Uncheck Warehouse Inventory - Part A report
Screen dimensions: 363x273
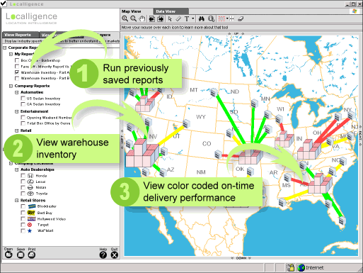17,72
